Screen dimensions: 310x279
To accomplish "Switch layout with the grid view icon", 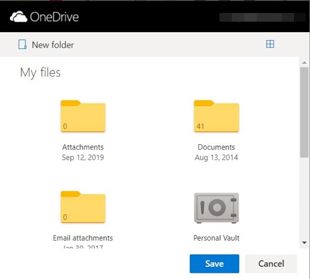I will (x=270, y=44).
